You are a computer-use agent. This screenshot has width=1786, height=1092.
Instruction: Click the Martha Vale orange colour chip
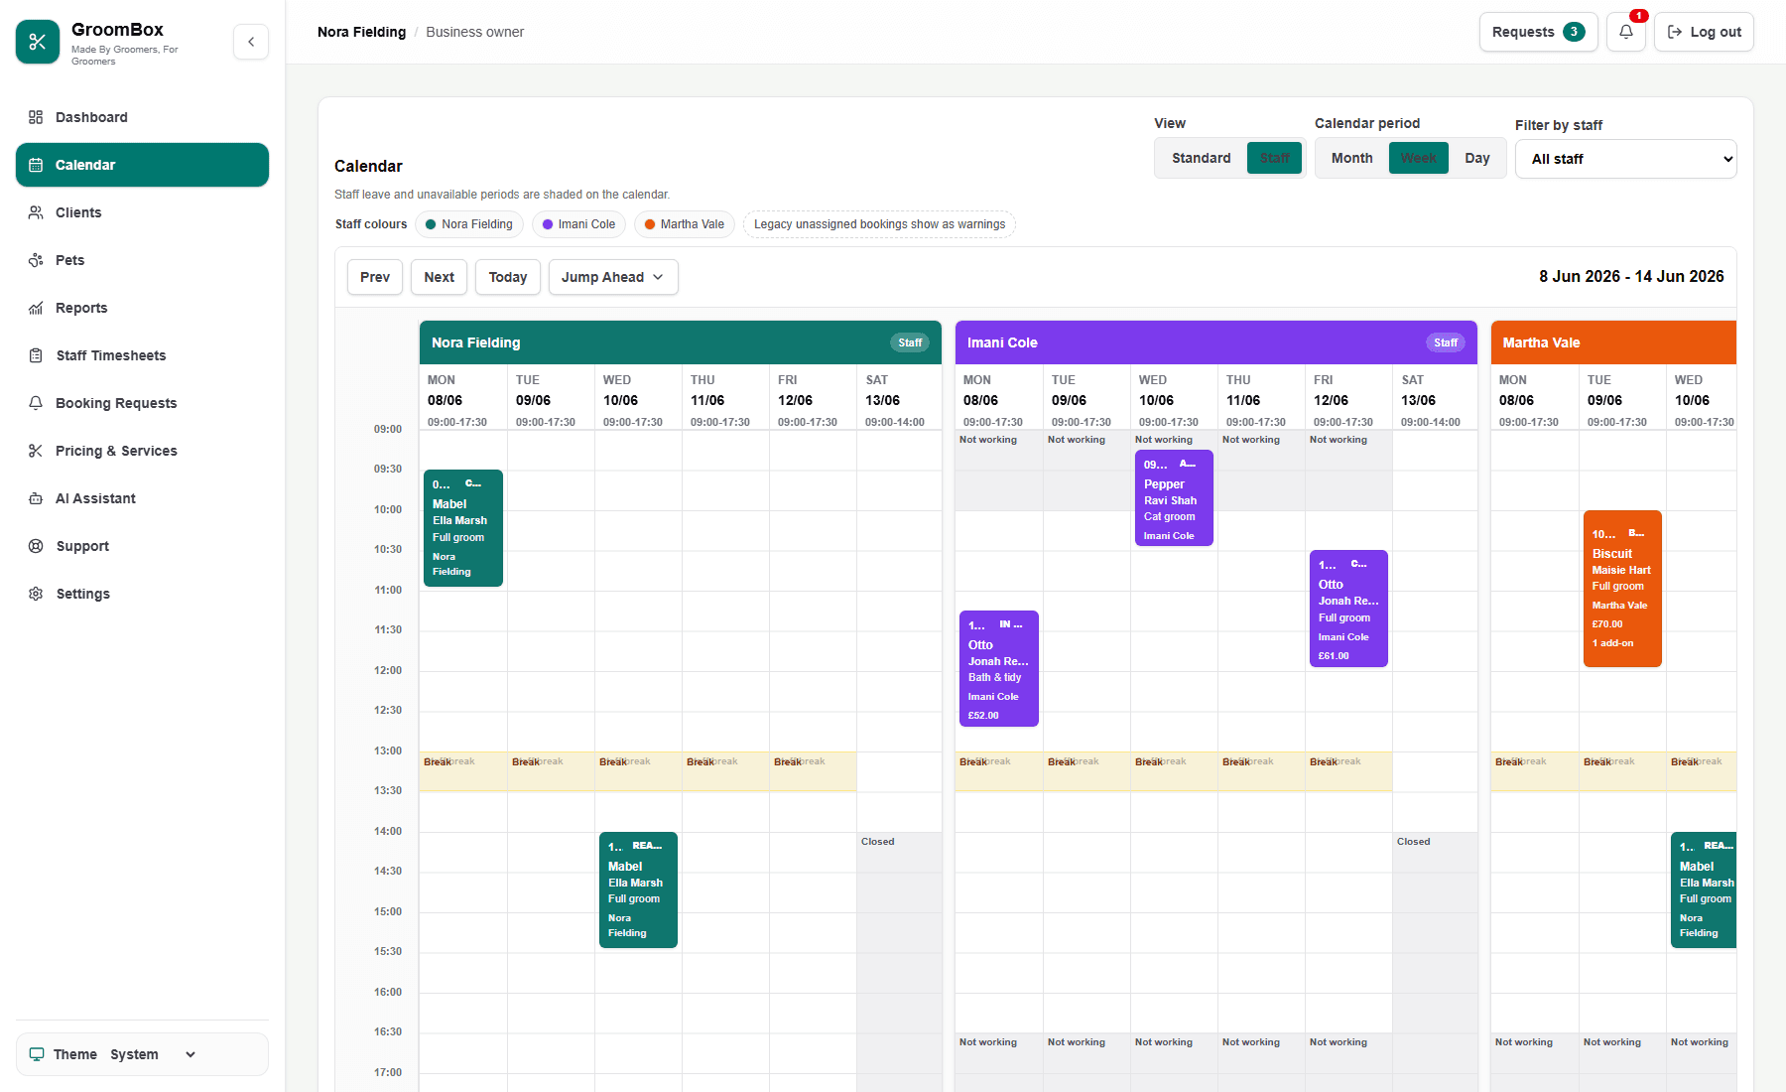pos(685,224)
